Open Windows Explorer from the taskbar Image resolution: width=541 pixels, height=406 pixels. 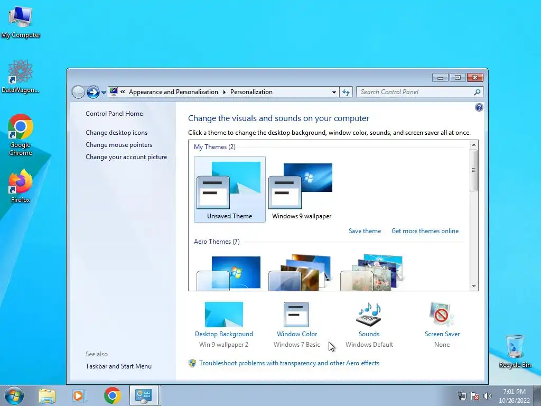click(47, 395)
